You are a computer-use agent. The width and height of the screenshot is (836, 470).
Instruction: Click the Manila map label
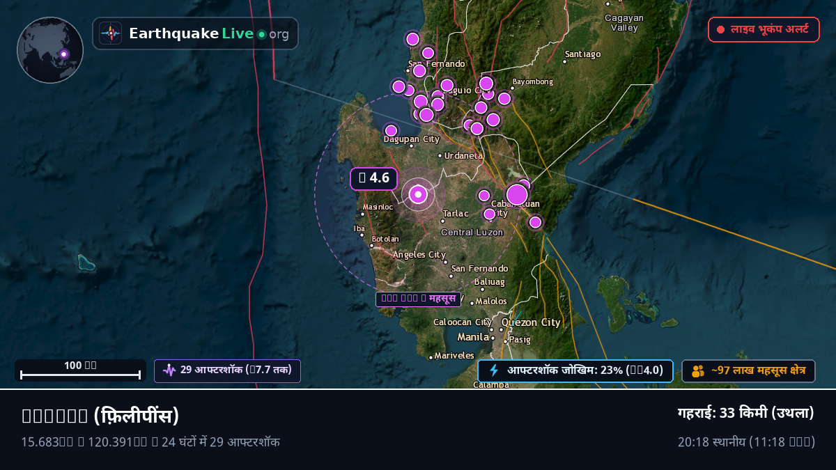(x=473, y=337)
